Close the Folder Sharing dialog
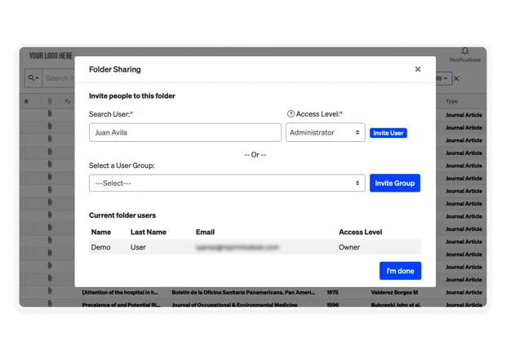The width and height of the screenshot is (506, 354). point(418,69)
